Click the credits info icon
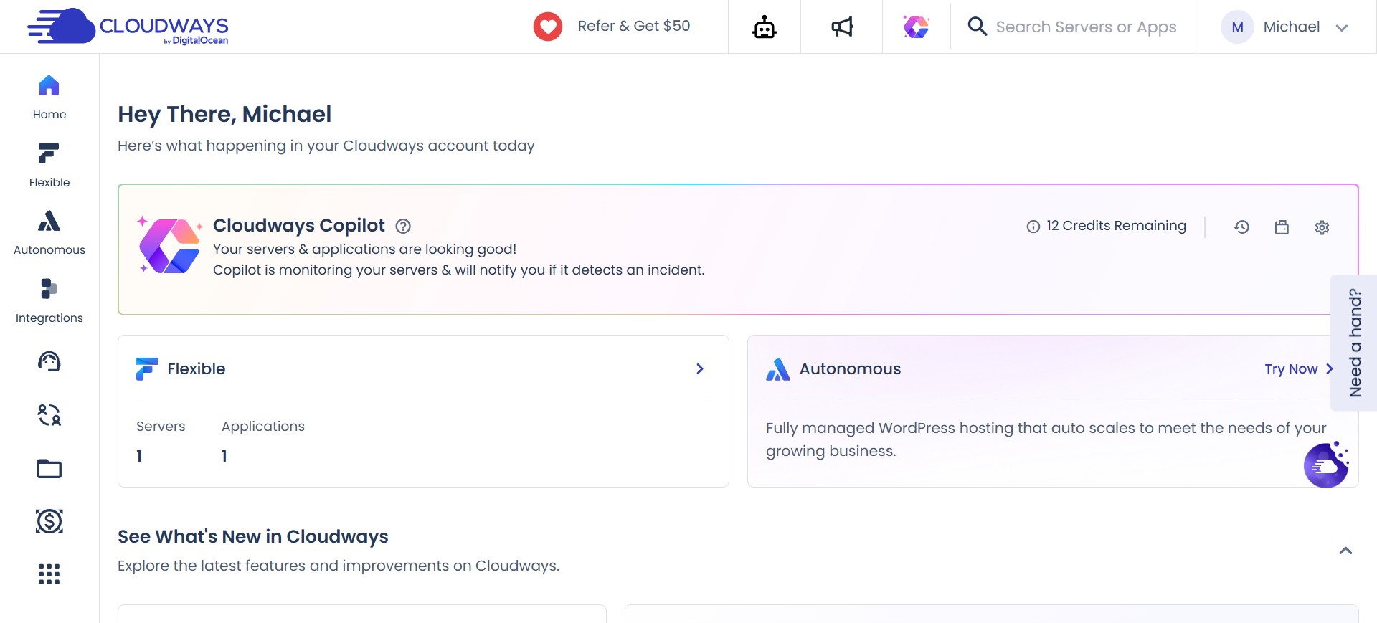 tap(1033, 227)
